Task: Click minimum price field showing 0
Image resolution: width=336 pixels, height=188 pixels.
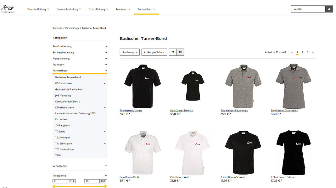Action: (x=60, y=181)
